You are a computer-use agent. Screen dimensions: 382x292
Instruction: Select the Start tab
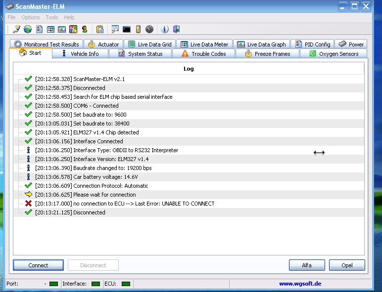tap(31, 53)
